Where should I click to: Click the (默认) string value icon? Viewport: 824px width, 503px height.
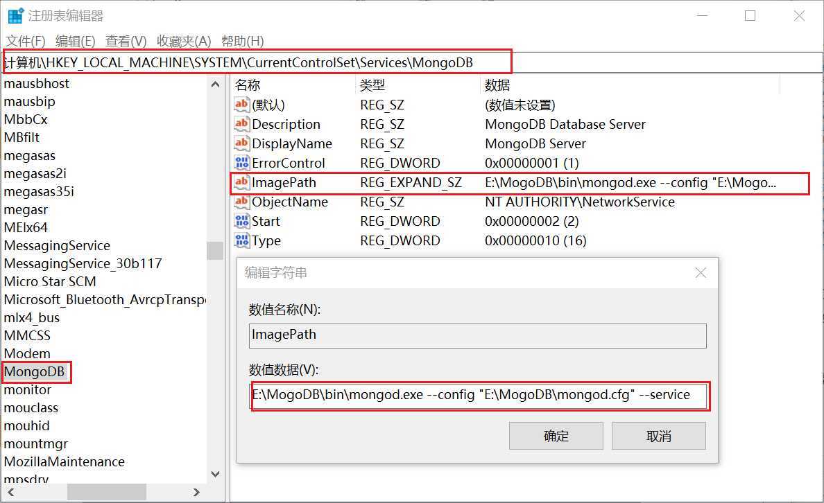click(241, 105)
